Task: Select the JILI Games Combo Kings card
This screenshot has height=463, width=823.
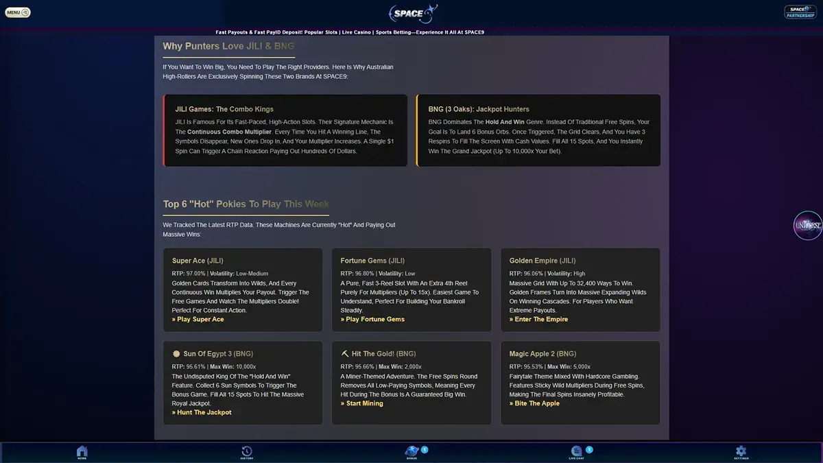Action: tap(285, 130)
